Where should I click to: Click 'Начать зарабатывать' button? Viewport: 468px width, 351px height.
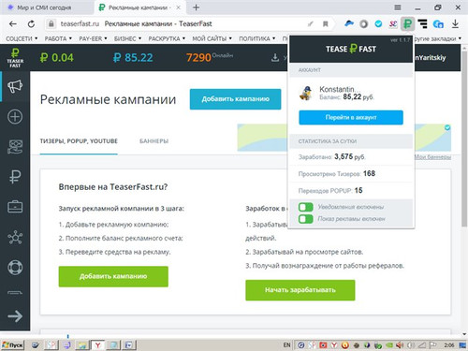300,290
